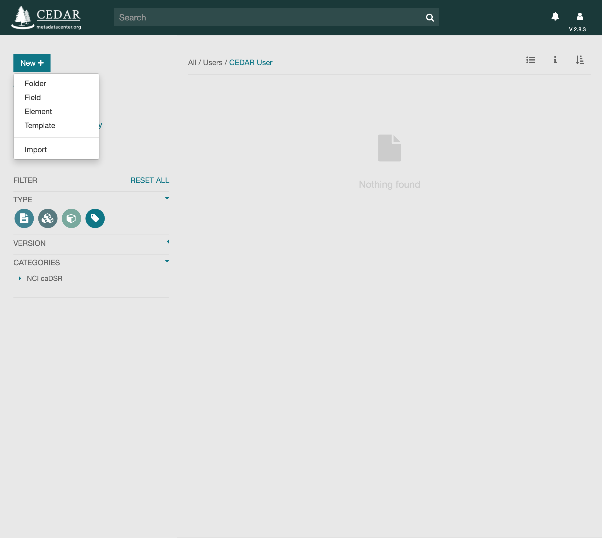
Task: Expand the NCI caDSR category
Action: pos(20,278)
